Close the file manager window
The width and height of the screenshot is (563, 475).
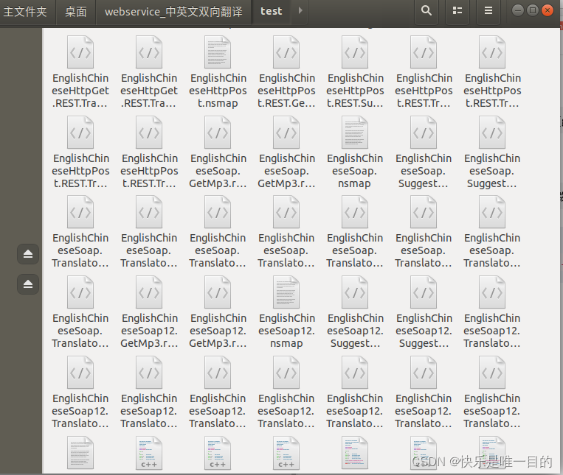pyautogui.click(x=548, y=10)
